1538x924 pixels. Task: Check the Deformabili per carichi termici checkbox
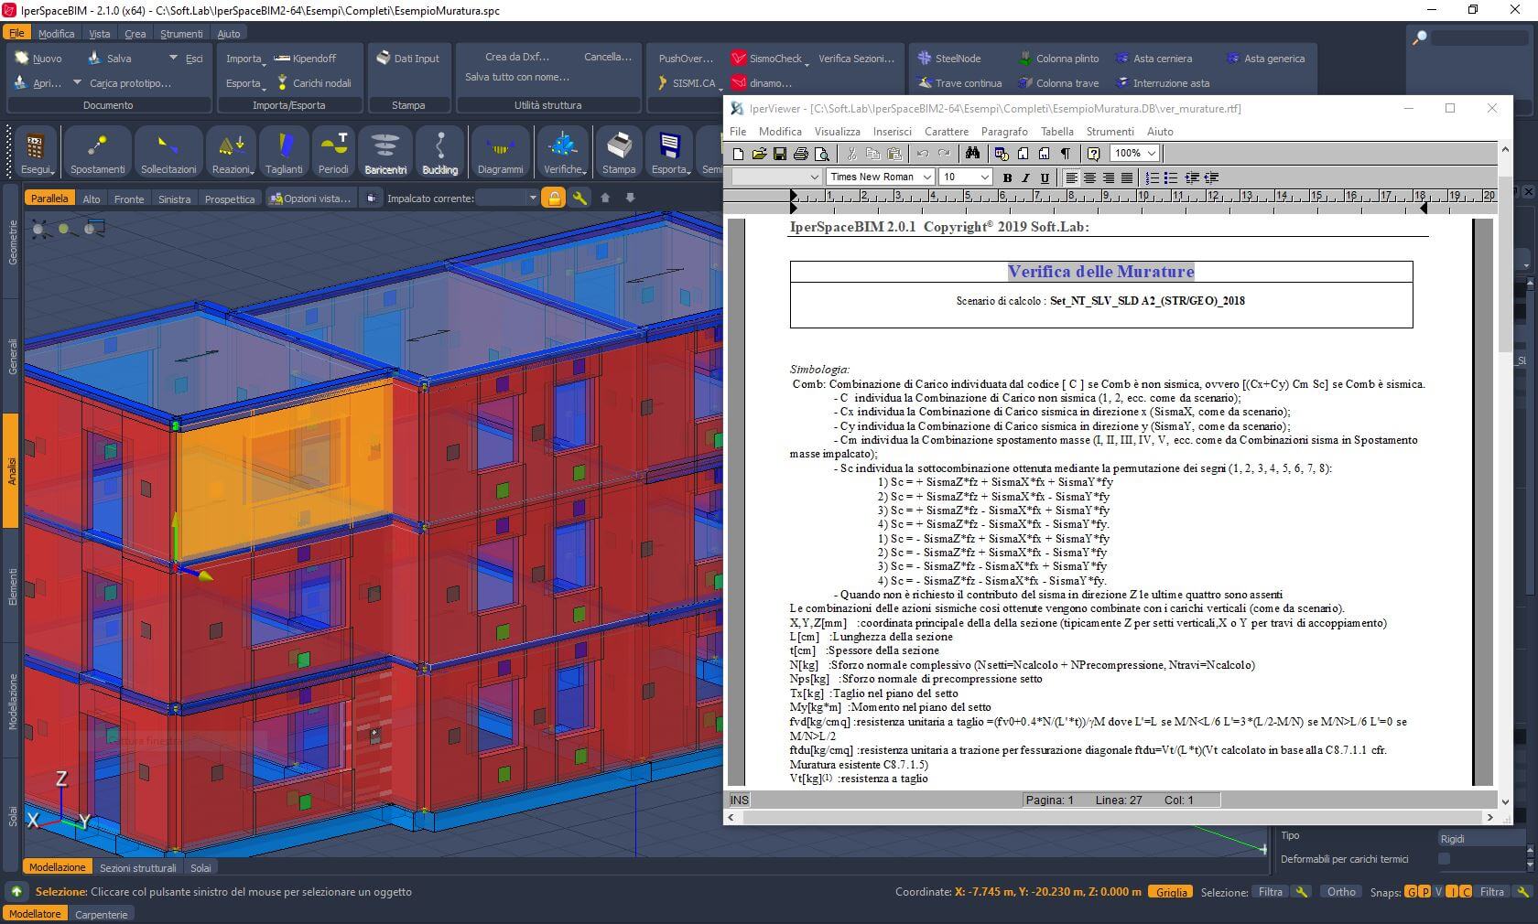pos(1445,859)
